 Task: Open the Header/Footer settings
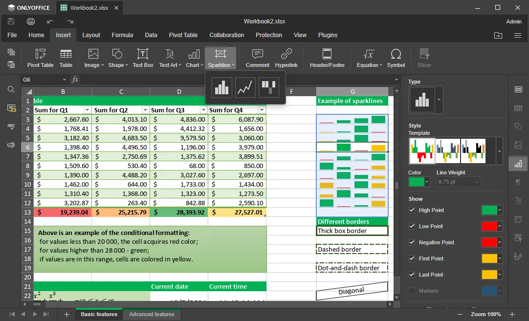[327, 58]
